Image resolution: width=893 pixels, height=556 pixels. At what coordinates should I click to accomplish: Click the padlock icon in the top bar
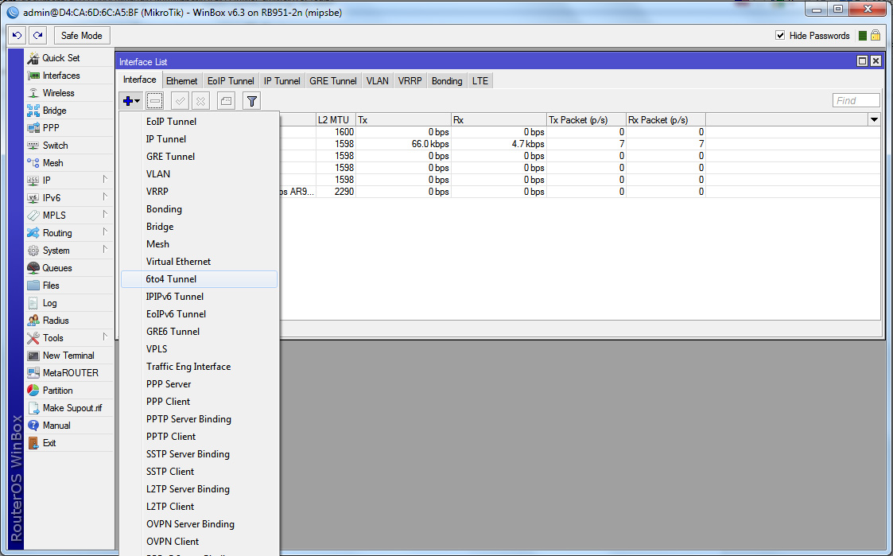point(876,36)
